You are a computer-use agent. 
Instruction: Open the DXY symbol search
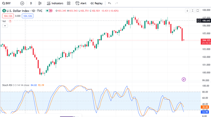(x=6, y=3)
